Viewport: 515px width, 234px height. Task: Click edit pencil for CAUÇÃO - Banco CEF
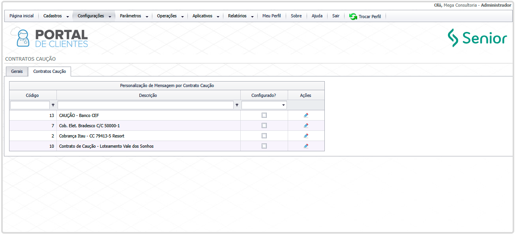click(306, 115)
